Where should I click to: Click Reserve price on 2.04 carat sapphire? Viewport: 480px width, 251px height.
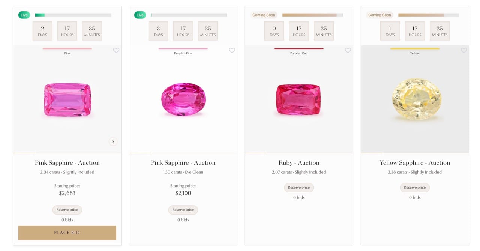[67, 210]
